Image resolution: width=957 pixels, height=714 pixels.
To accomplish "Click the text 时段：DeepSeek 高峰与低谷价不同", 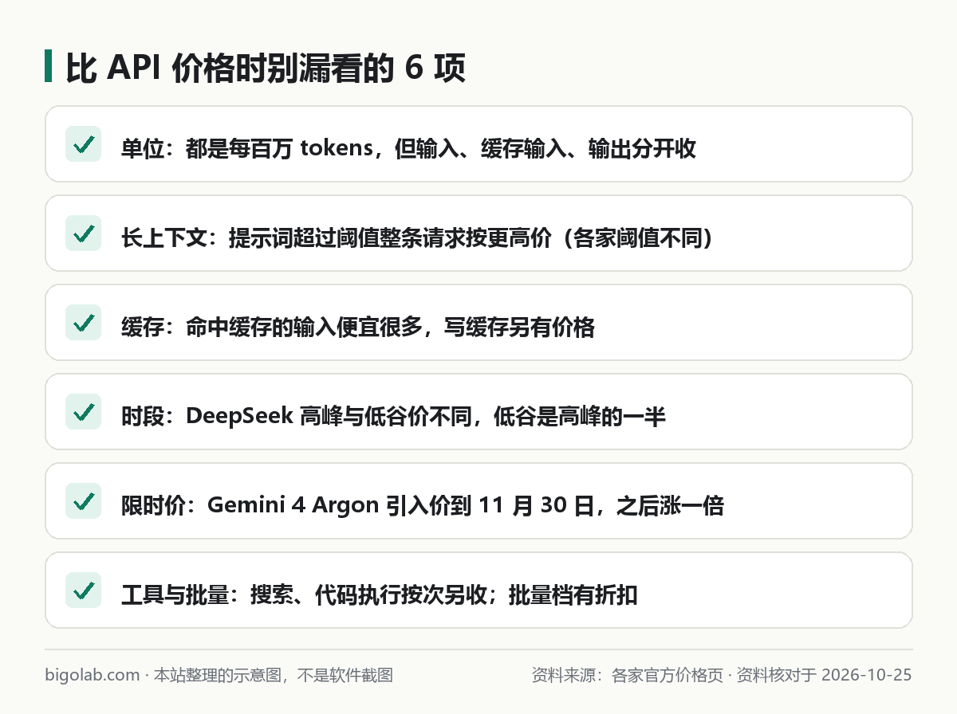I will (x=297, y=417).
